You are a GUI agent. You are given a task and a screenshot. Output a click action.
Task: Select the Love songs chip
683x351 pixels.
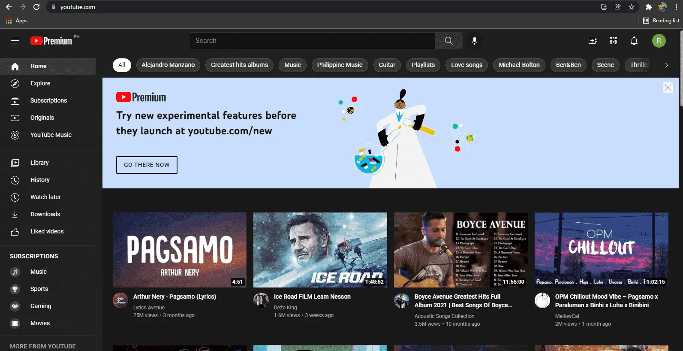tap(466, 65)
